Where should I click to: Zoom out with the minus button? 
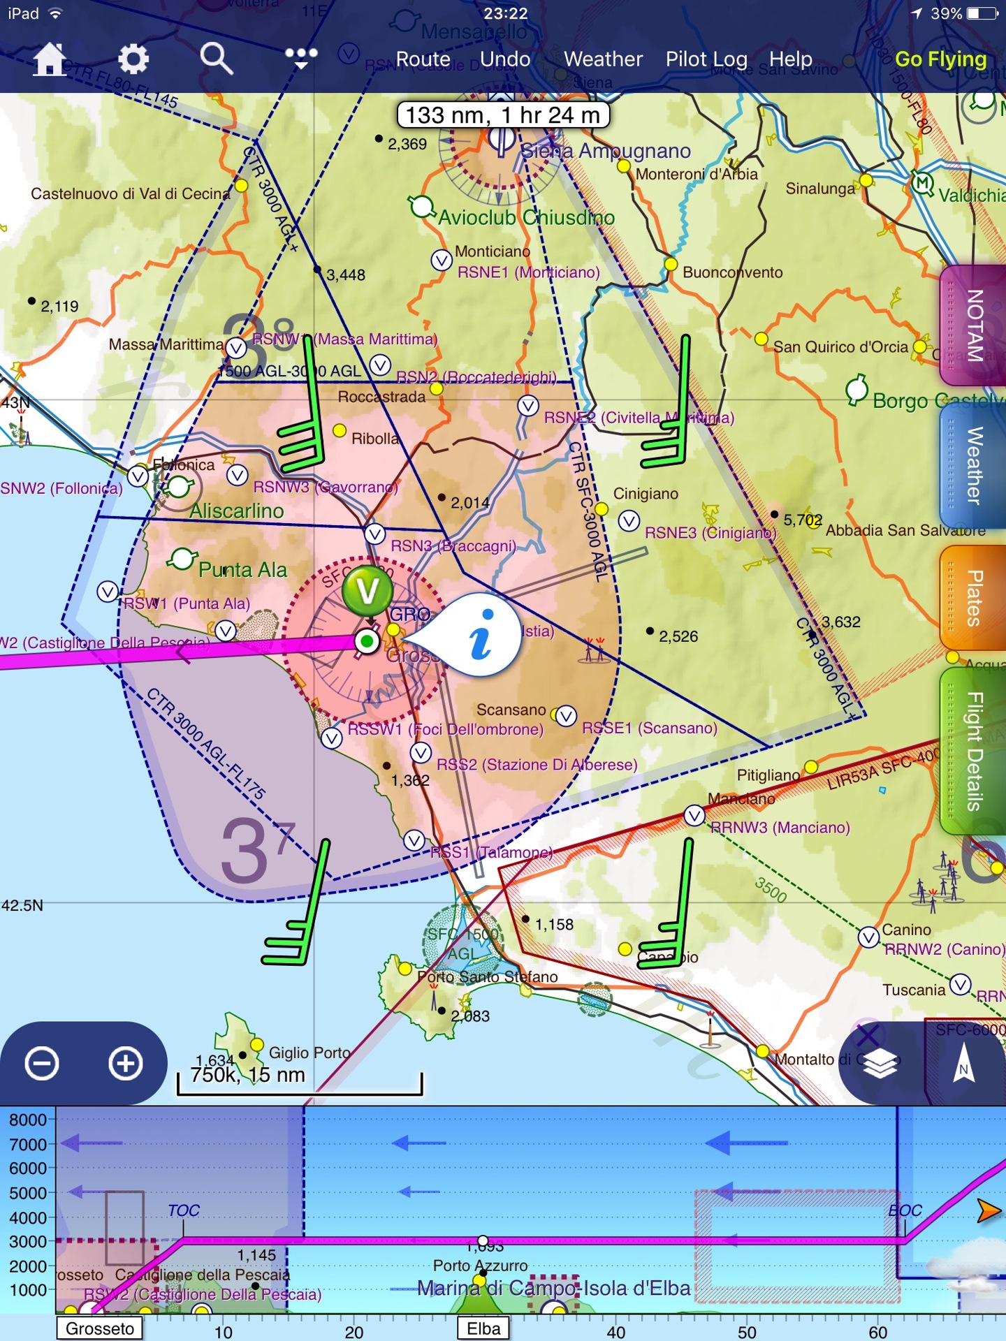point(42,1064)
